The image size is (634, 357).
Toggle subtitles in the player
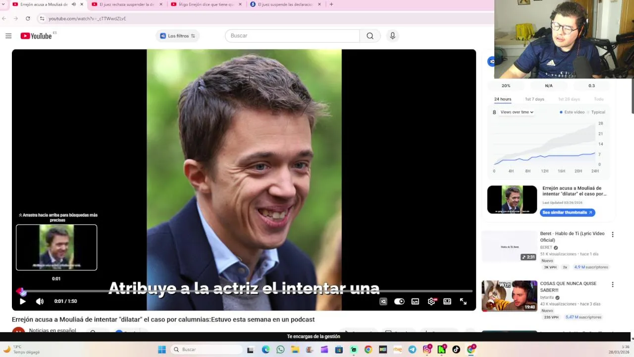pos(415,301)
